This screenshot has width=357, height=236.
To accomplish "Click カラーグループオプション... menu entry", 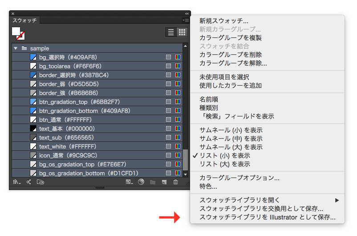I will point(239,178).
